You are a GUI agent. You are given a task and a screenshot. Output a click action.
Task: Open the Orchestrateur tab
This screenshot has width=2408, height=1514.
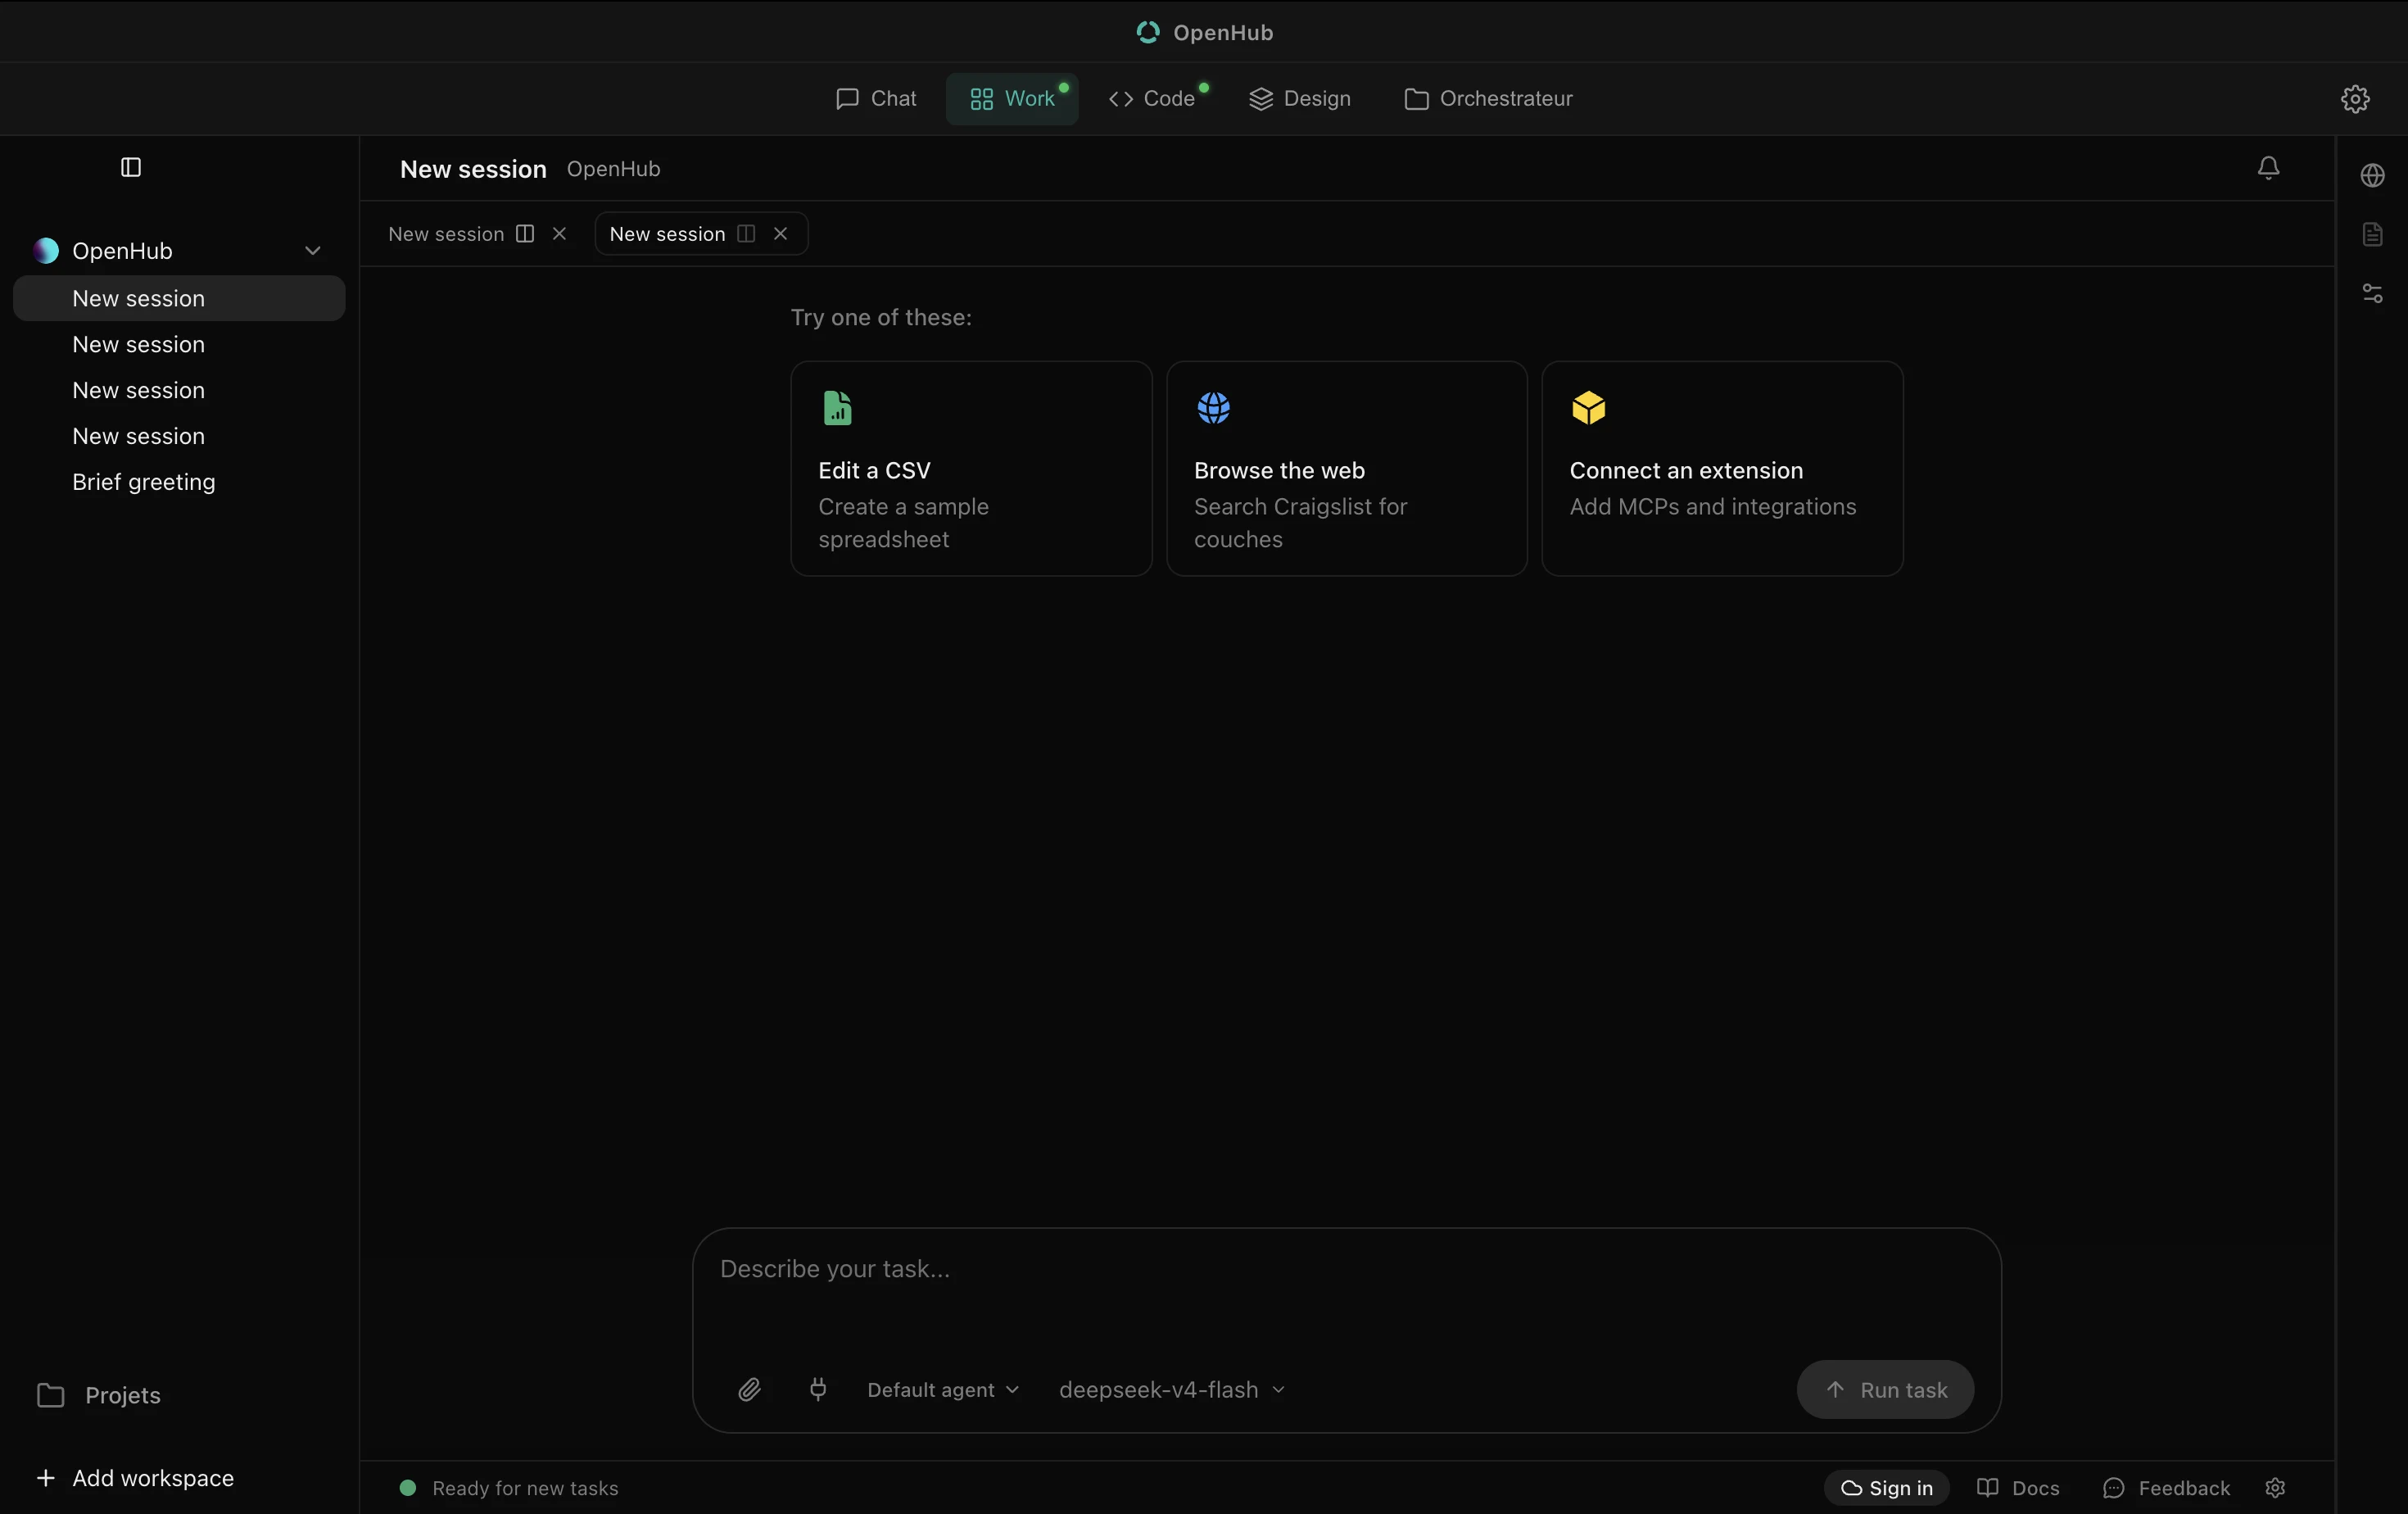coord(1488,99)
